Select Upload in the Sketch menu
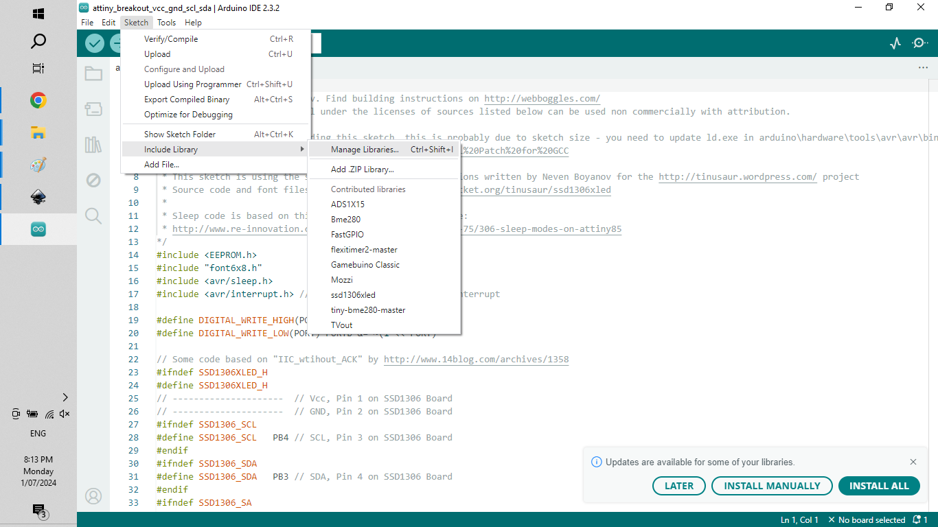The width and height of the screenshot is (938, 527). click(216, 54)
